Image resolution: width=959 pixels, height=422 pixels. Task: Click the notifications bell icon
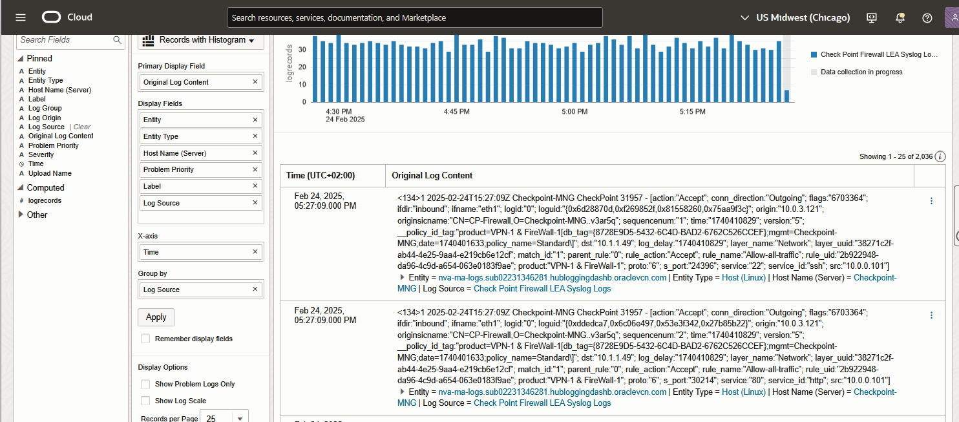[900, 17]
